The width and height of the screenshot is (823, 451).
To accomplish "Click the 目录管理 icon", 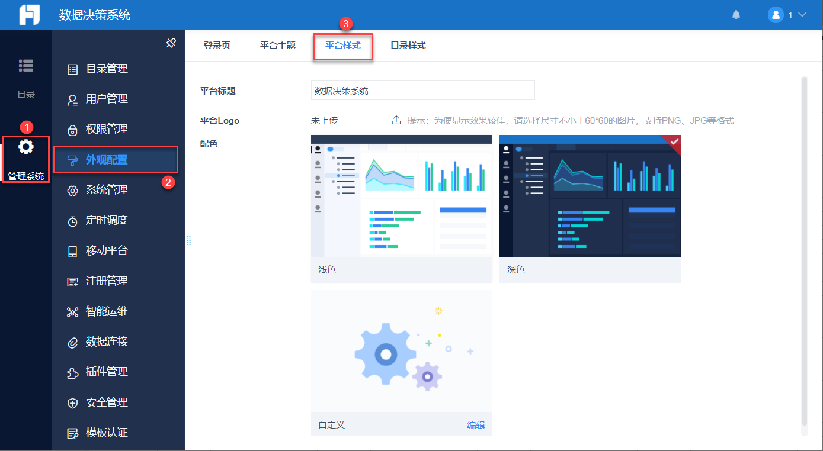I will (72, 69).
